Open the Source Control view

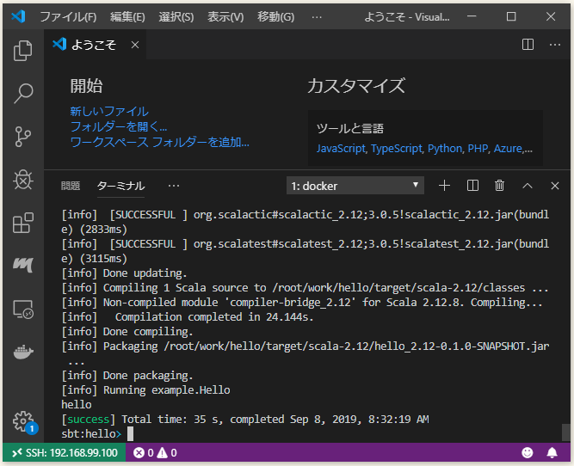coord(23,137)
